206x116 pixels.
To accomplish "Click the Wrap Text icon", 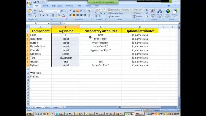I will 89,11.
